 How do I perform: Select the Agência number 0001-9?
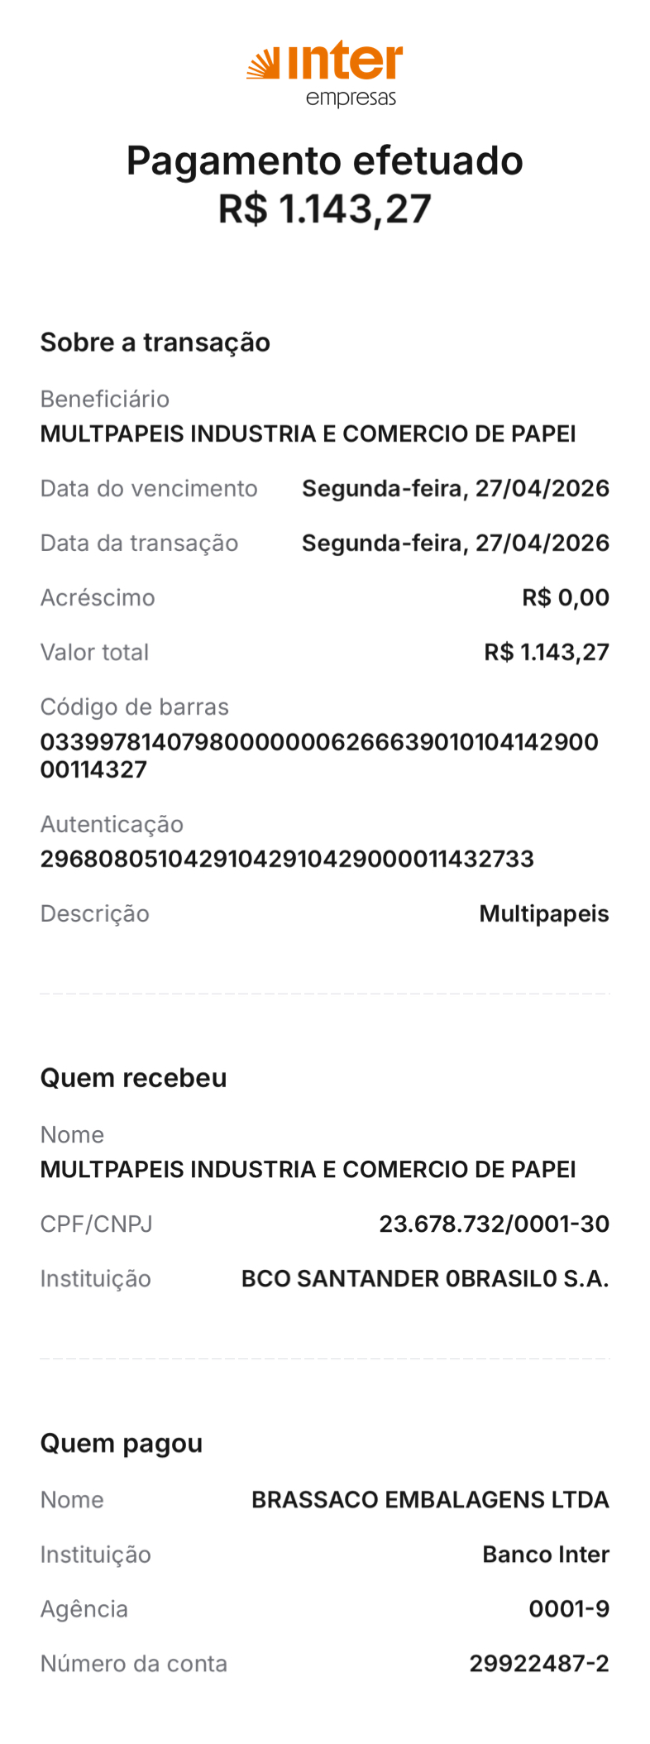pyautogui.click(x=569, y=1608)
